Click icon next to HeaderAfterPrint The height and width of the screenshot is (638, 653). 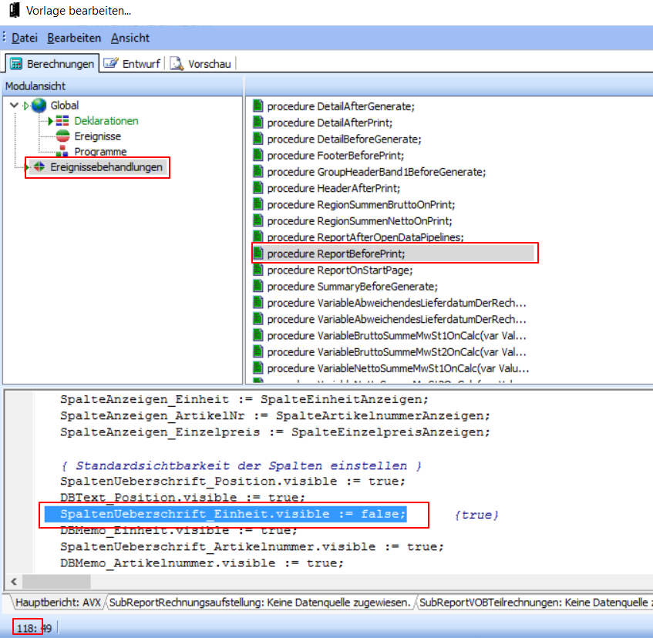(x=258, y=188)
